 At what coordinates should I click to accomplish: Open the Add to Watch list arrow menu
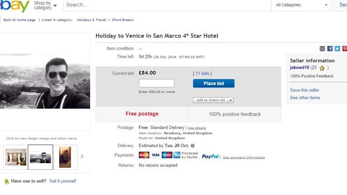pyautogui.click(x=231, y=100)
